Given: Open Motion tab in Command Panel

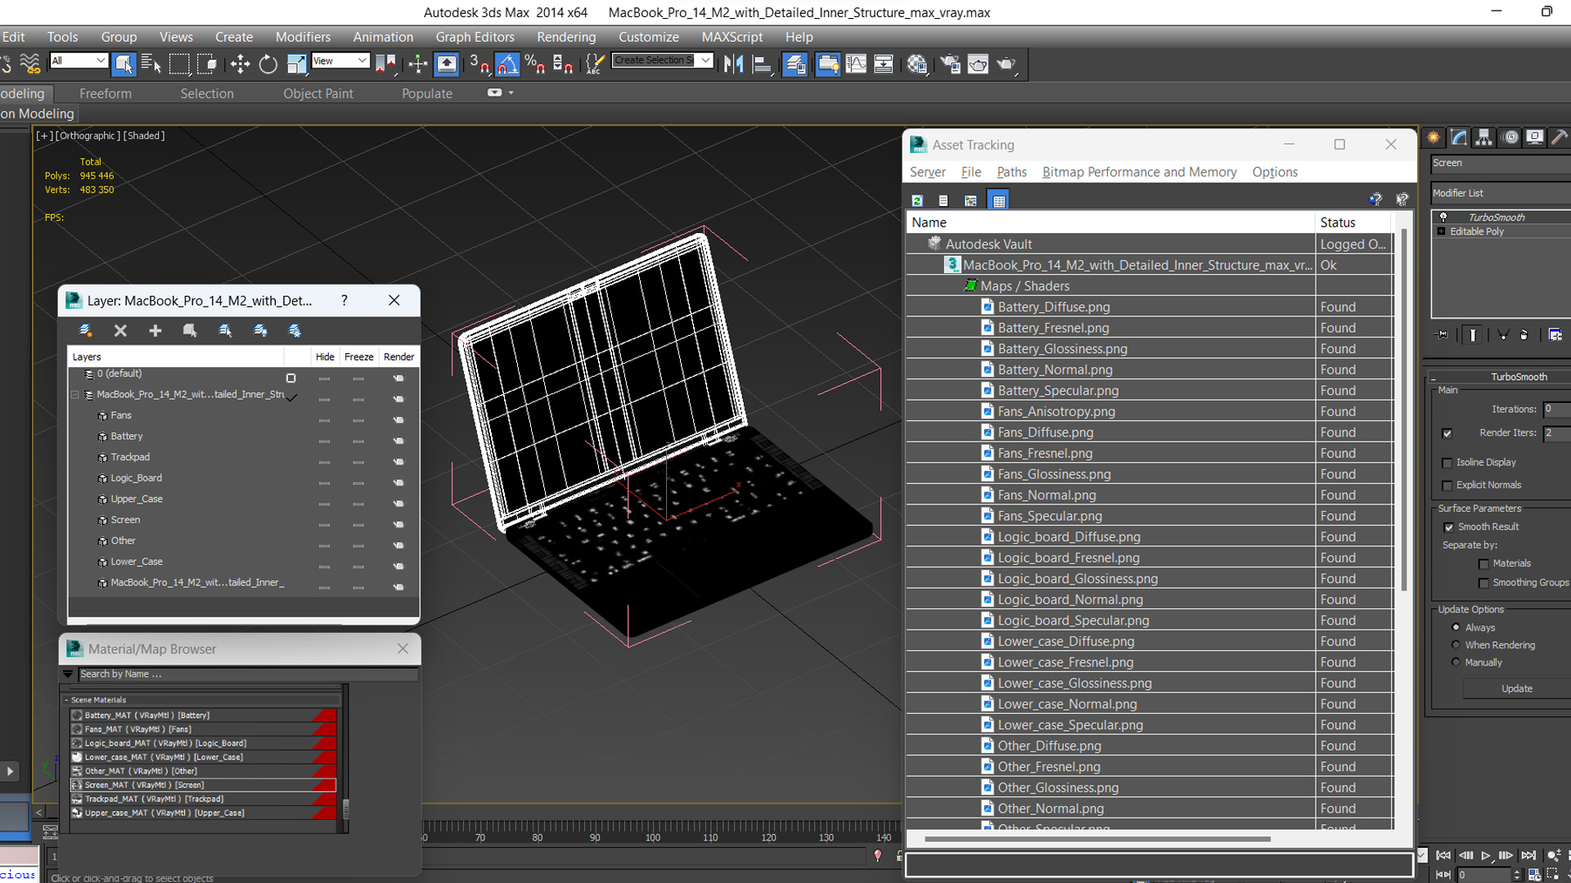Looking at the screenshot, I should (1510, 137).
